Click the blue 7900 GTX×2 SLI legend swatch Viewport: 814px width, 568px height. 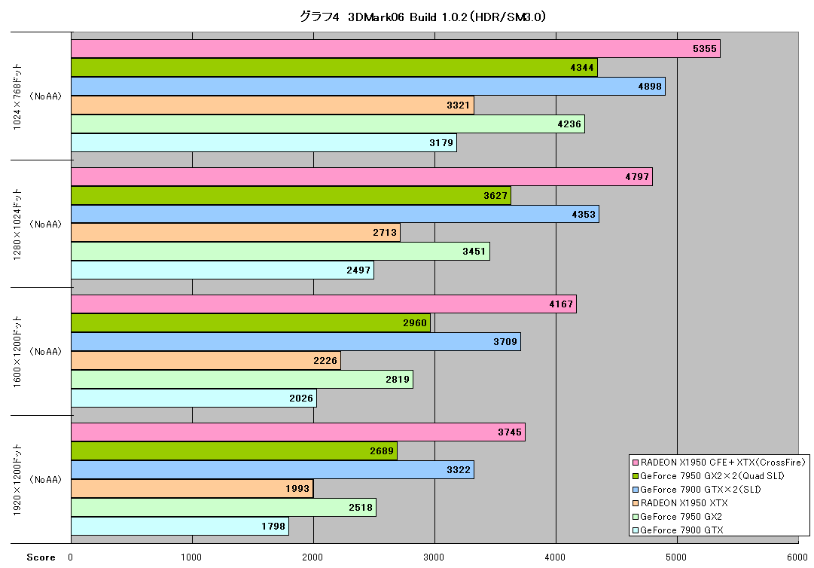(635, 490)
